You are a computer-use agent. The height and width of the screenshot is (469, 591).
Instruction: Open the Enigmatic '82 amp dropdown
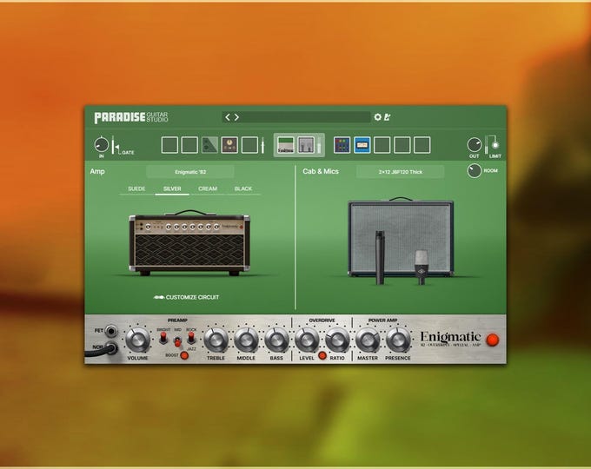190,172
